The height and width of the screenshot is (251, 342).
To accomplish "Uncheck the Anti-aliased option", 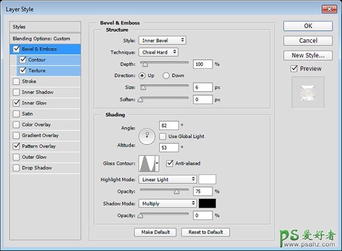I will click(x=170, y=163).
